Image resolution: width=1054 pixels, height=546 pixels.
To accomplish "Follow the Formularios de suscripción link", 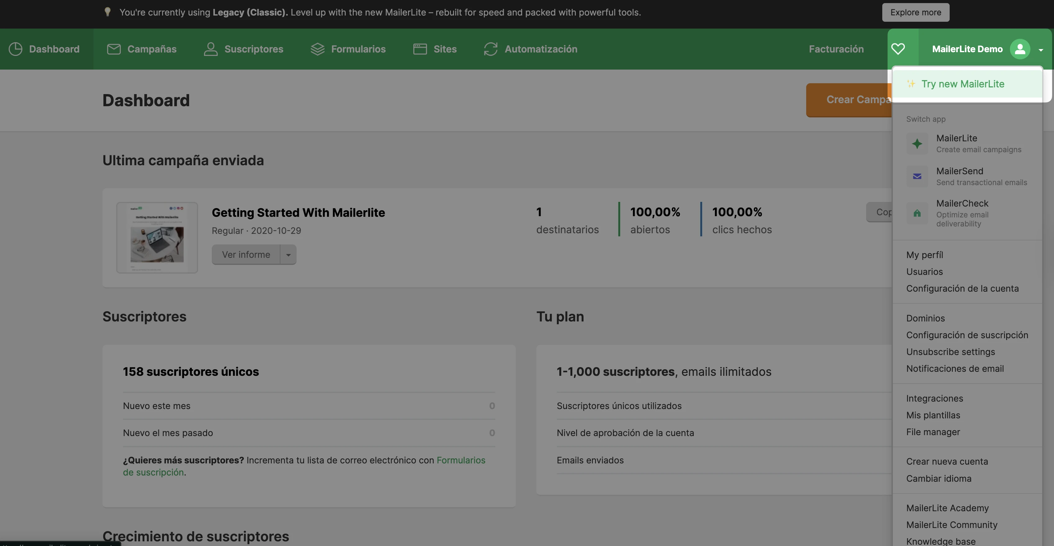I will click(461, 460).
